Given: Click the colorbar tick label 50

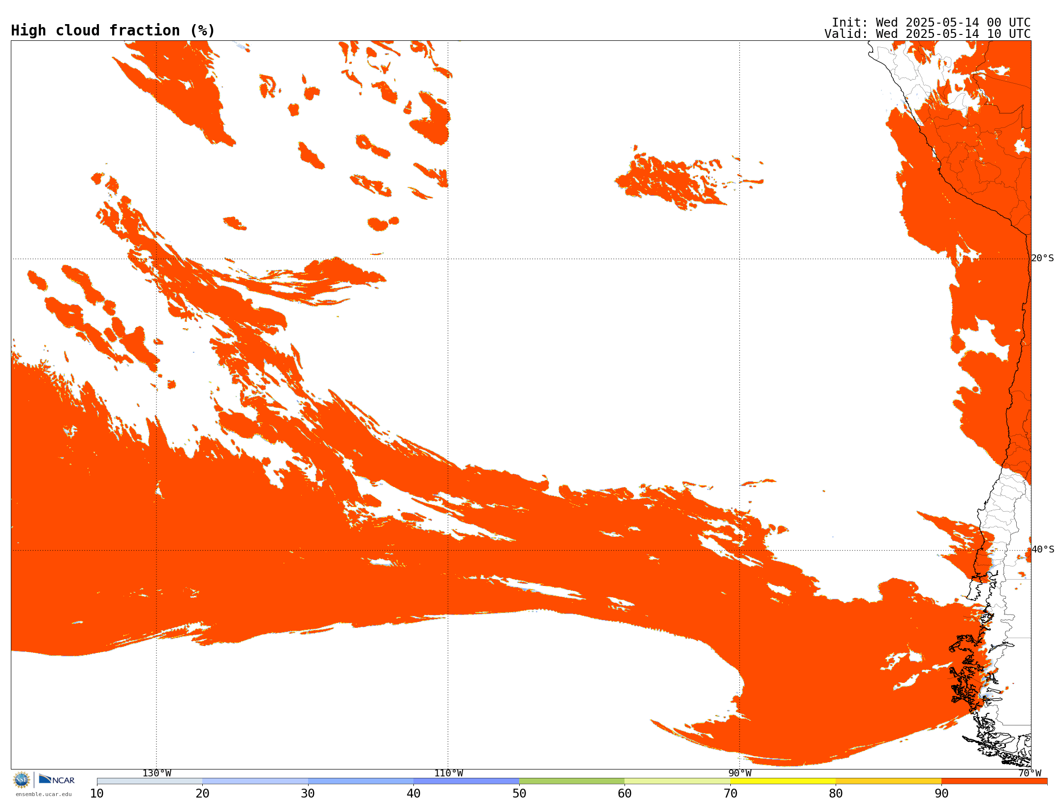Looking at the screenshot, I should (x=519, y=794).
